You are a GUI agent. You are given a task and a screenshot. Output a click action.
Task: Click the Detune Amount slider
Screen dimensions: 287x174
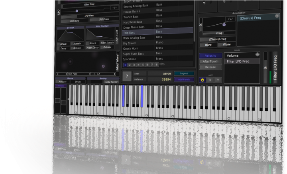(63, 82)
